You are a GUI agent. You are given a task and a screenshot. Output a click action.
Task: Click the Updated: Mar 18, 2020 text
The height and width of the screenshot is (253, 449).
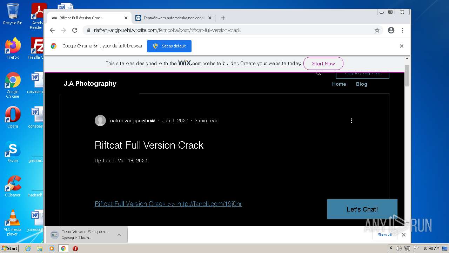(121, 161)
